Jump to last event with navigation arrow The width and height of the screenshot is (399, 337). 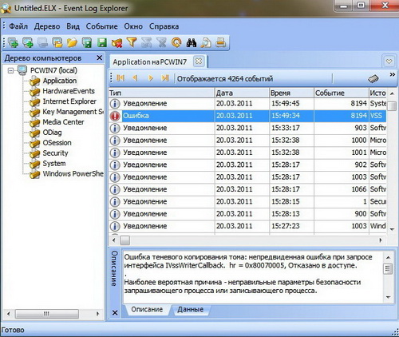point(165,78)
